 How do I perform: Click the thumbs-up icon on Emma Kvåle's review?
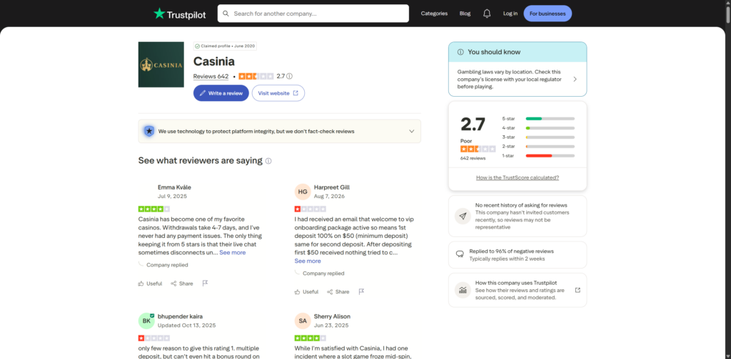click(141, 283)
